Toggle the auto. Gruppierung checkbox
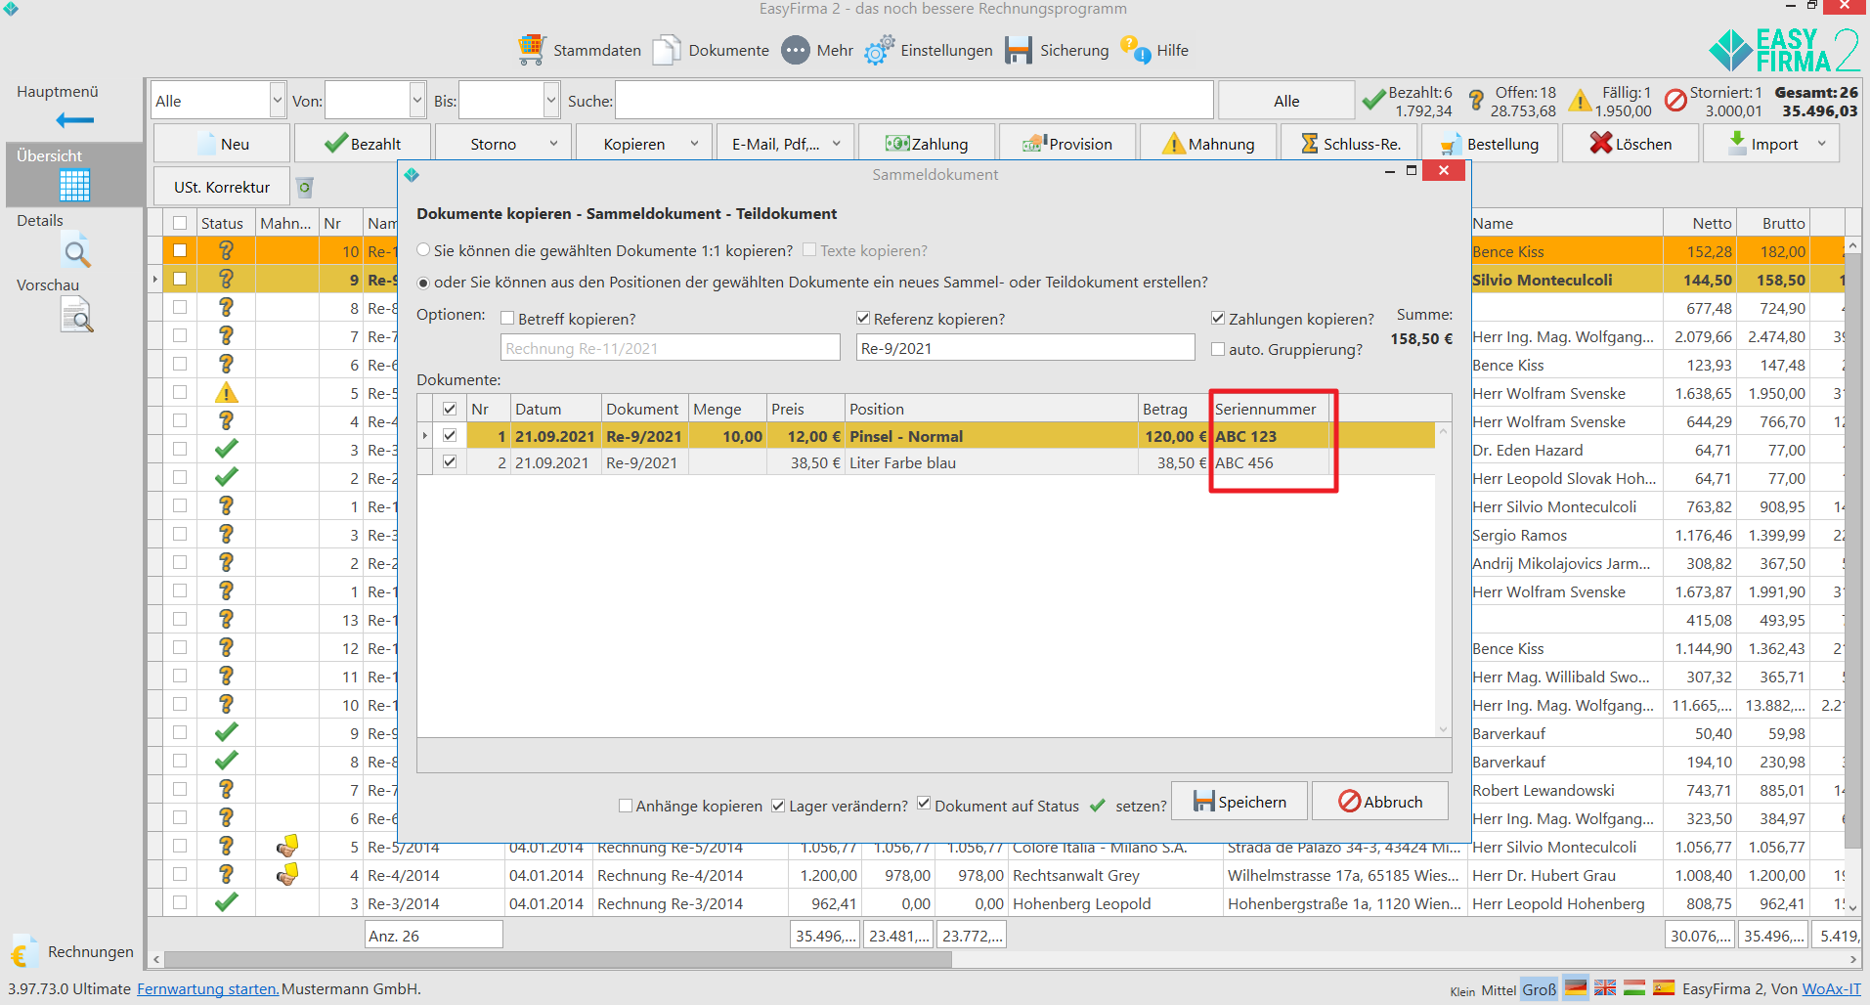 coord(1218,349)
